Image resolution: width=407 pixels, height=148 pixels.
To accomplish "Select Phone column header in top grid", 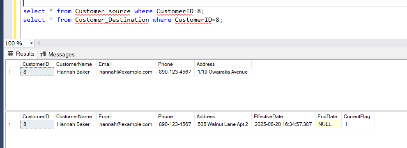I will pos(175,64).
